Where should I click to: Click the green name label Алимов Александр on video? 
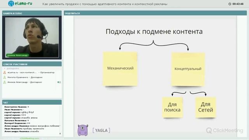tap(17, 55)
